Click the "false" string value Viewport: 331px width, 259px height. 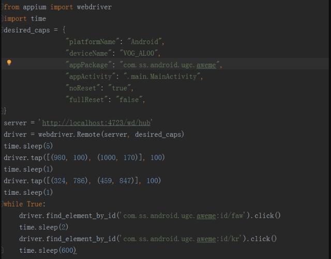tap(129, 100)
